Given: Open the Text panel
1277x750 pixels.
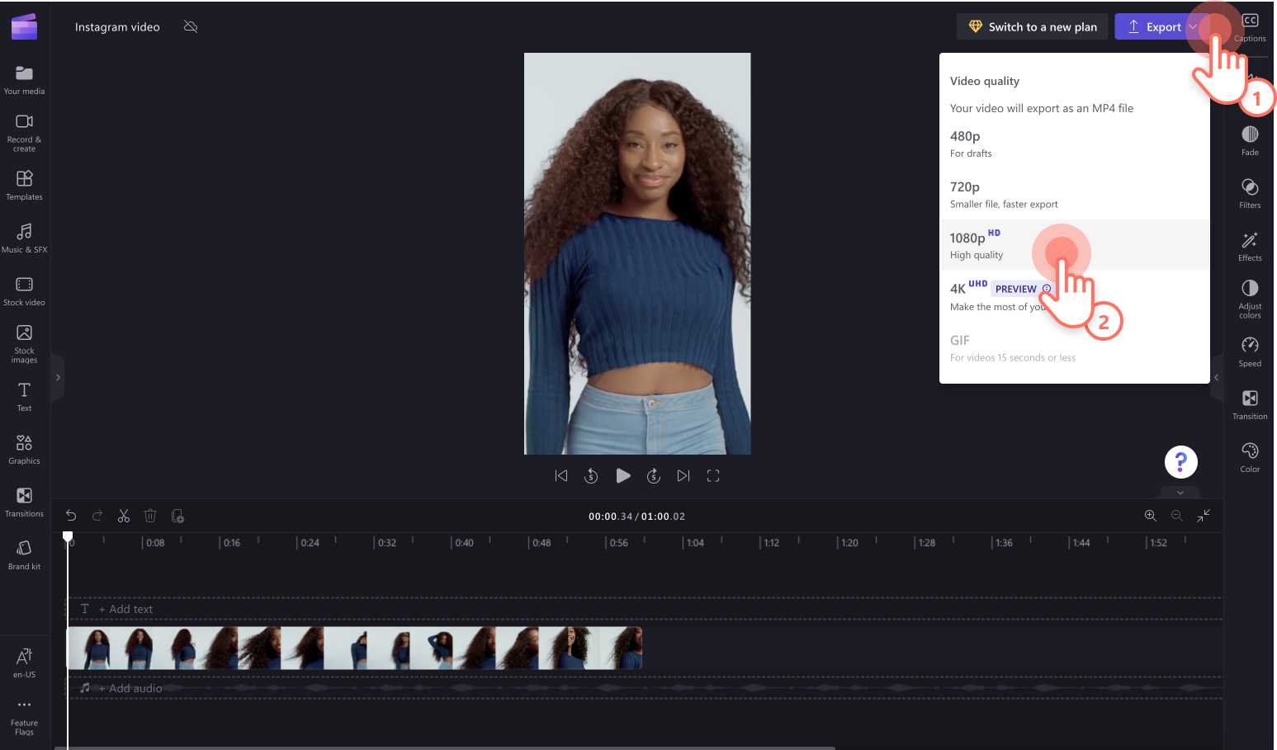Looking at the screenshot, I should click(x=24, y=396).
